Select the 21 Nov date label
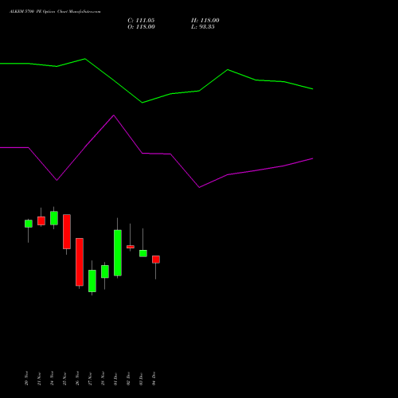This screenshot has height=398, width=398. tap(39, 378)
